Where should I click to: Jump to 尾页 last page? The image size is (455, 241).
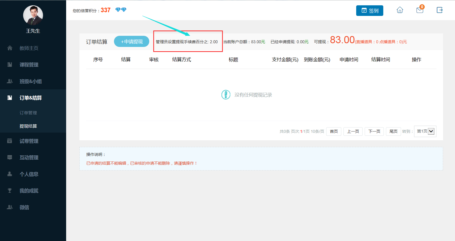tap(393, 131)
